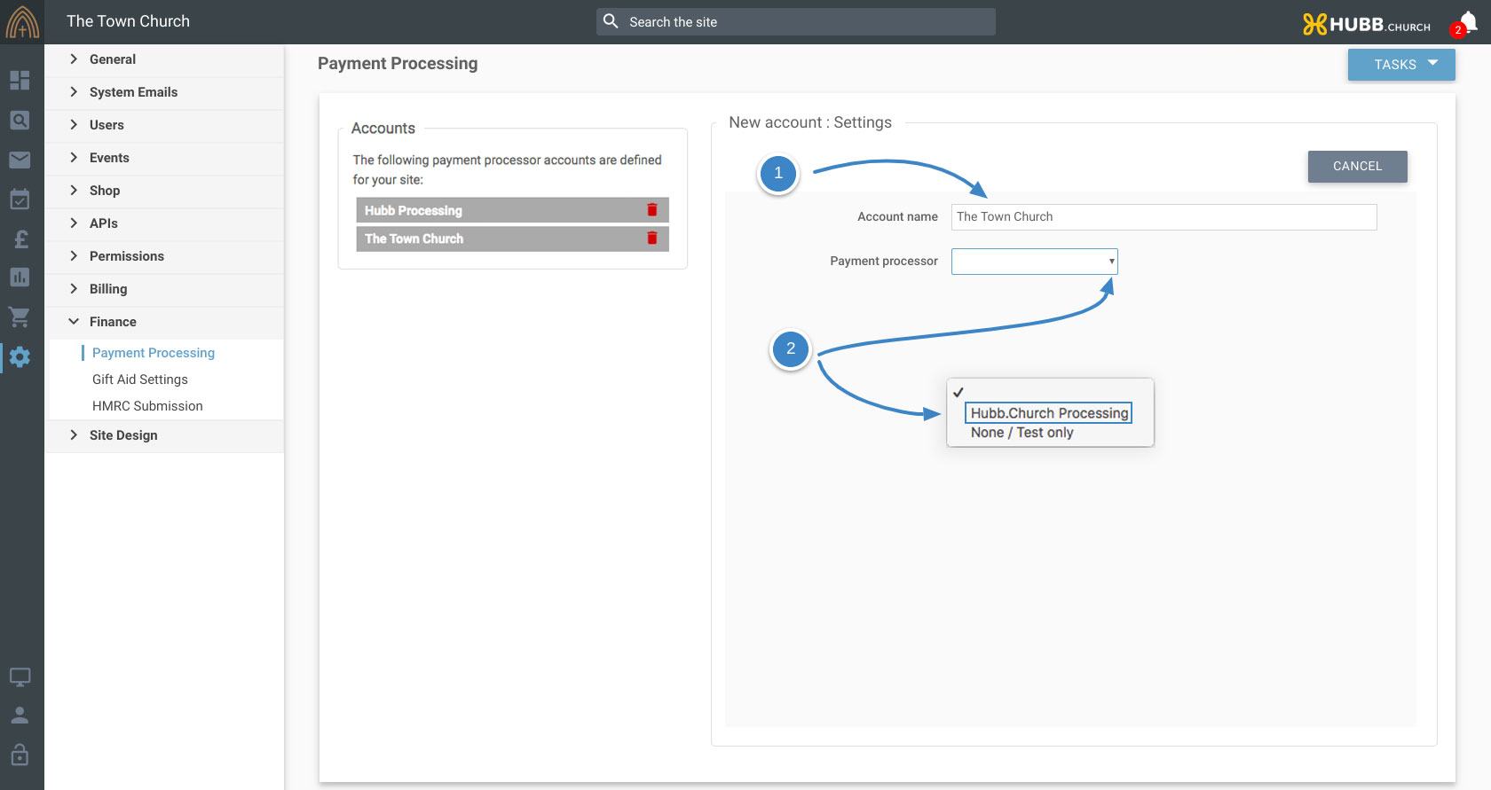Click the Payment Processing page heading
Screen dimensions: 1491x790
tap(398, 64)
